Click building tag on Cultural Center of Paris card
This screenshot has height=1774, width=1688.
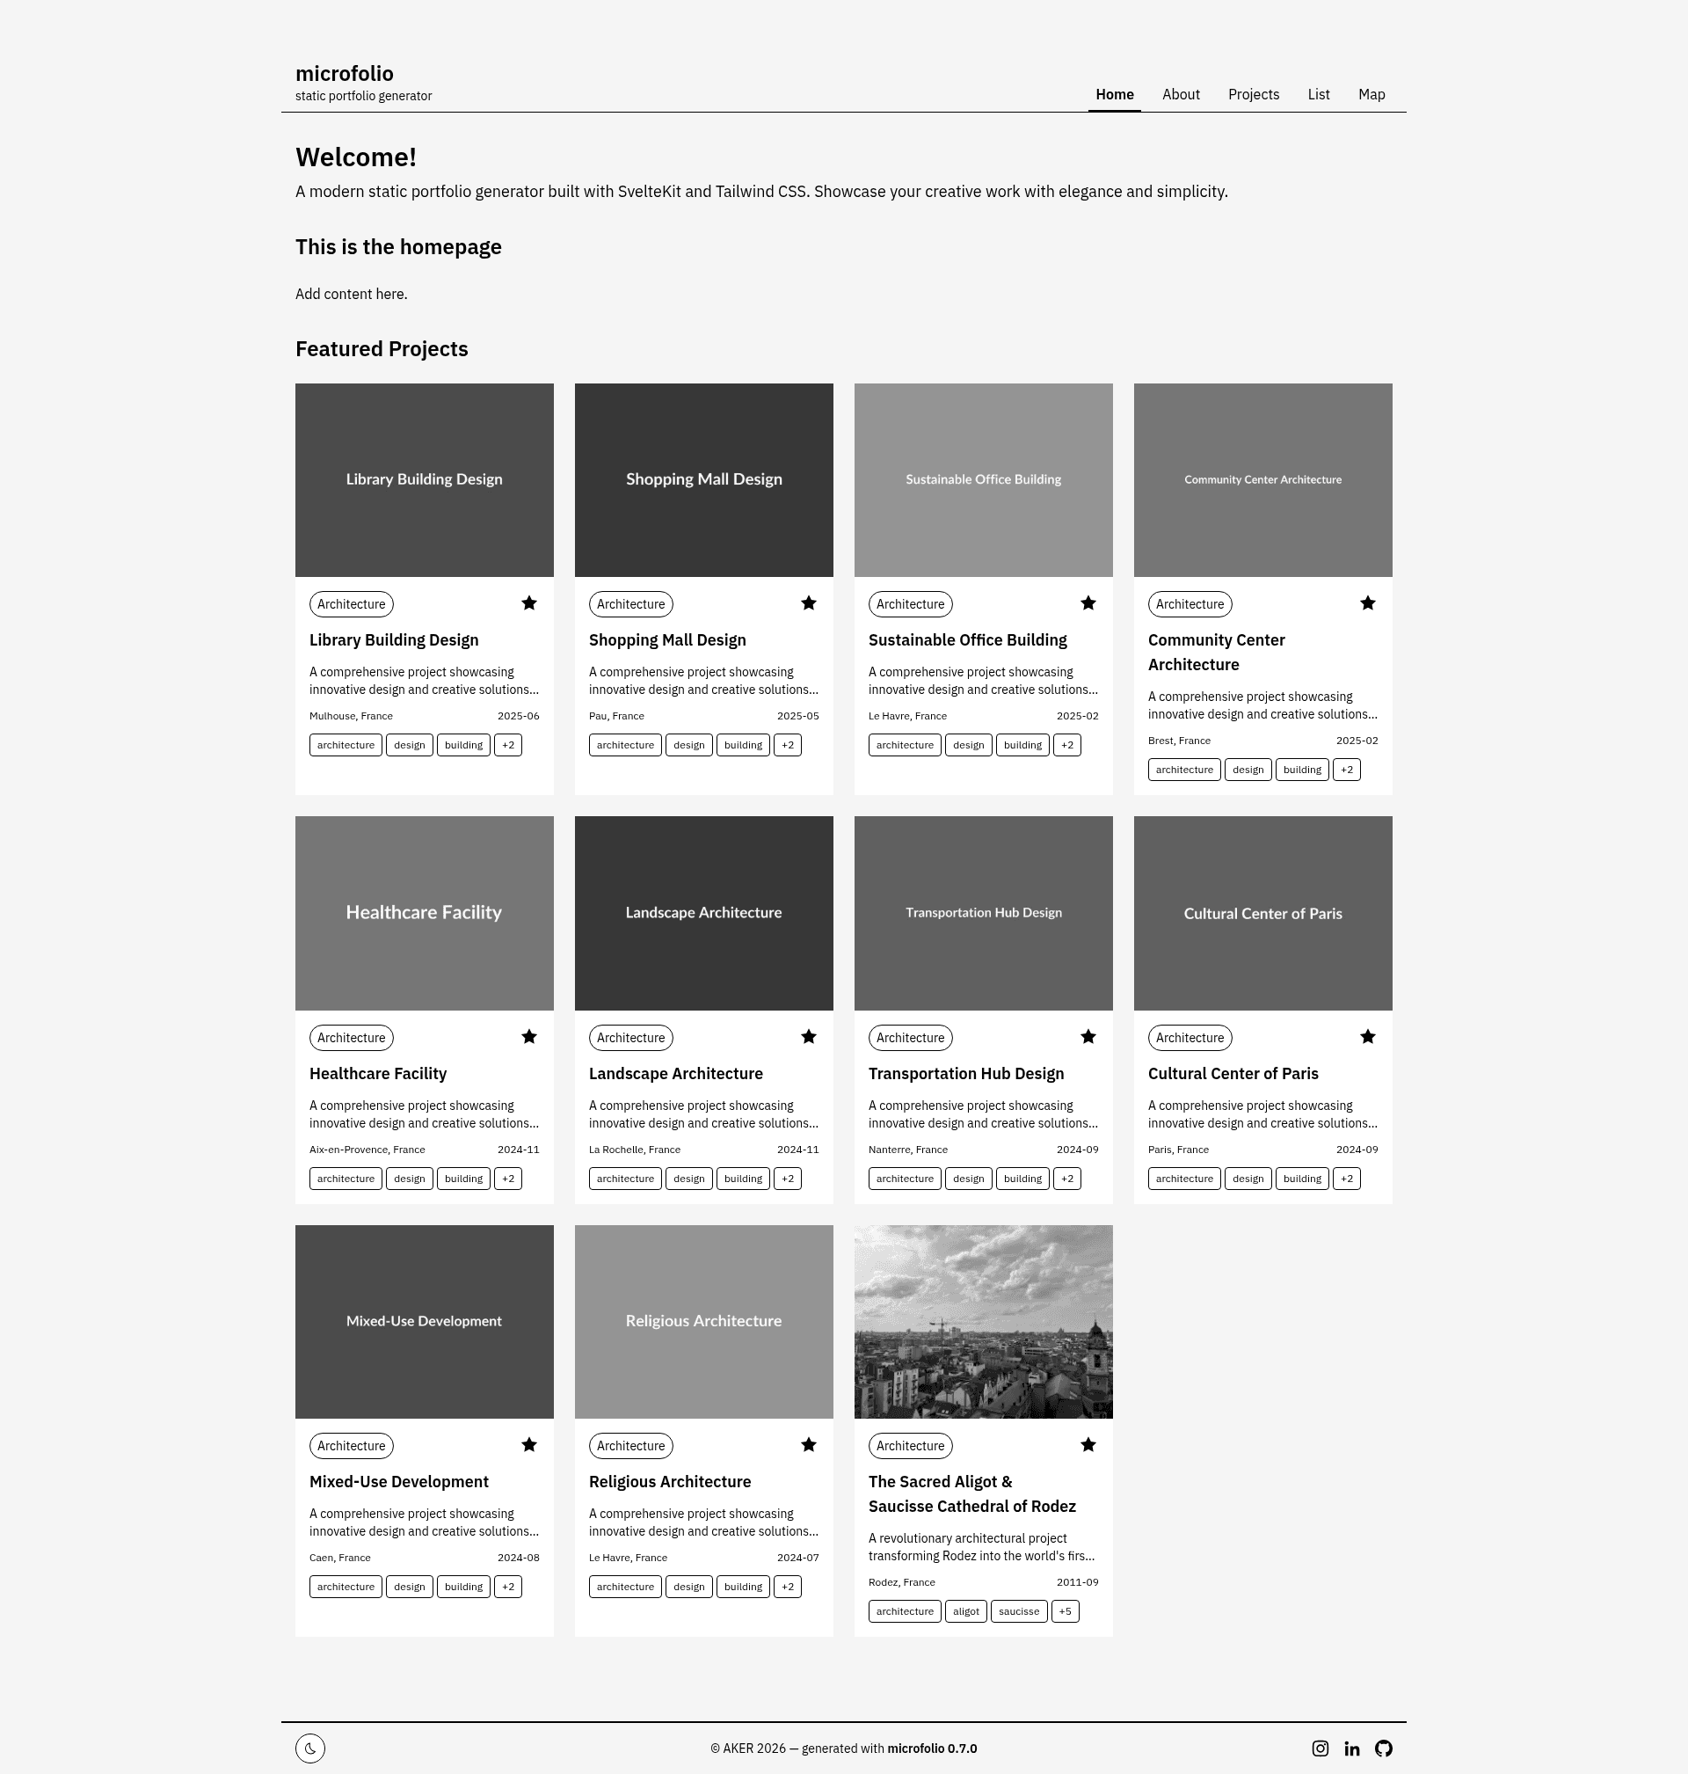click(1302, 1179)
